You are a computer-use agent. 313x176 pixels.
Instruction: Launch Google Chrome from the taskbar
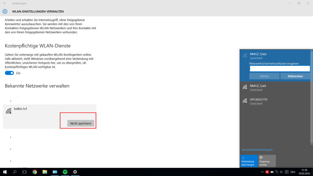(35, 172)
